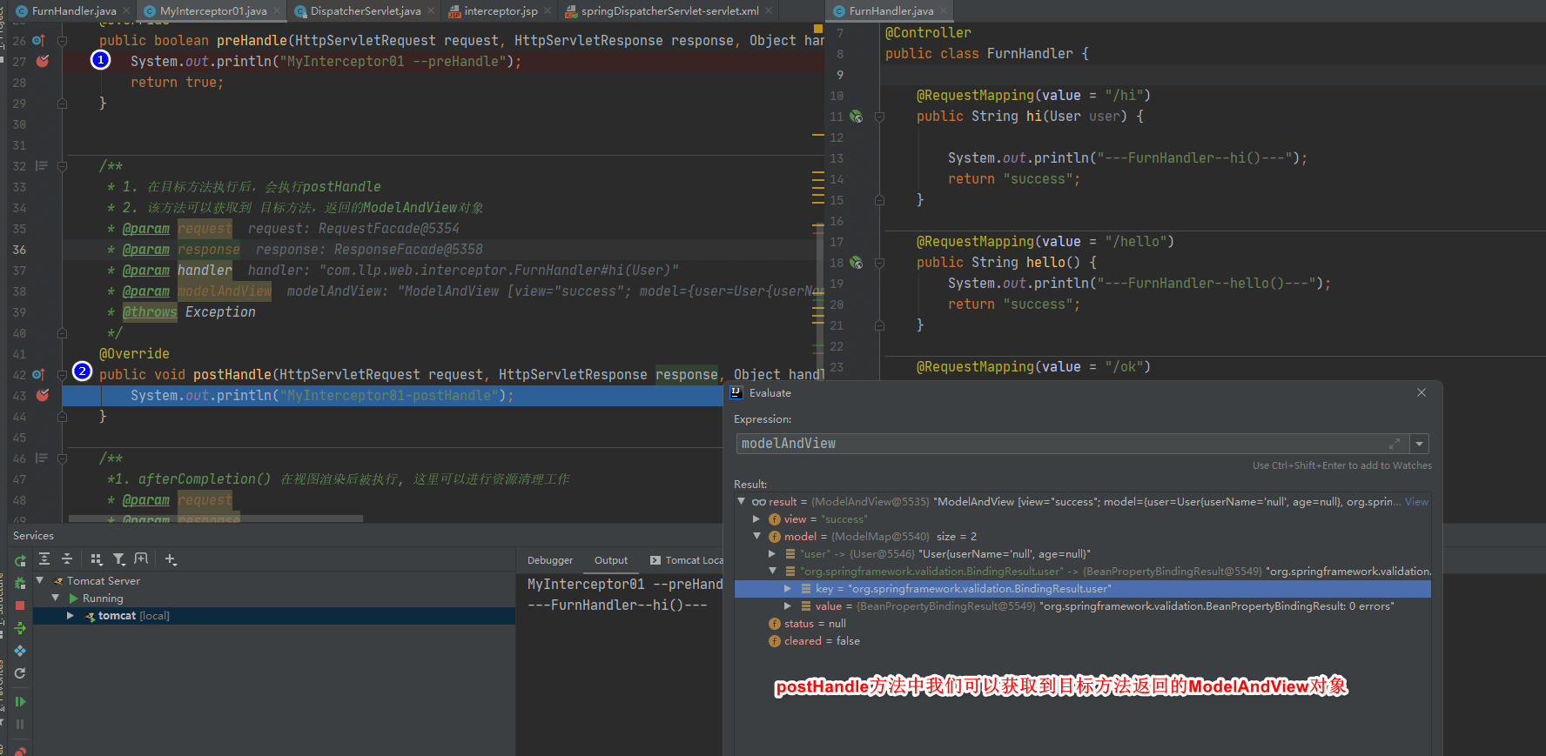1546x756 pixels.
Task: Open the expression history dropdown arrow
Action: pyautogui.click(x=1420, y=444)
